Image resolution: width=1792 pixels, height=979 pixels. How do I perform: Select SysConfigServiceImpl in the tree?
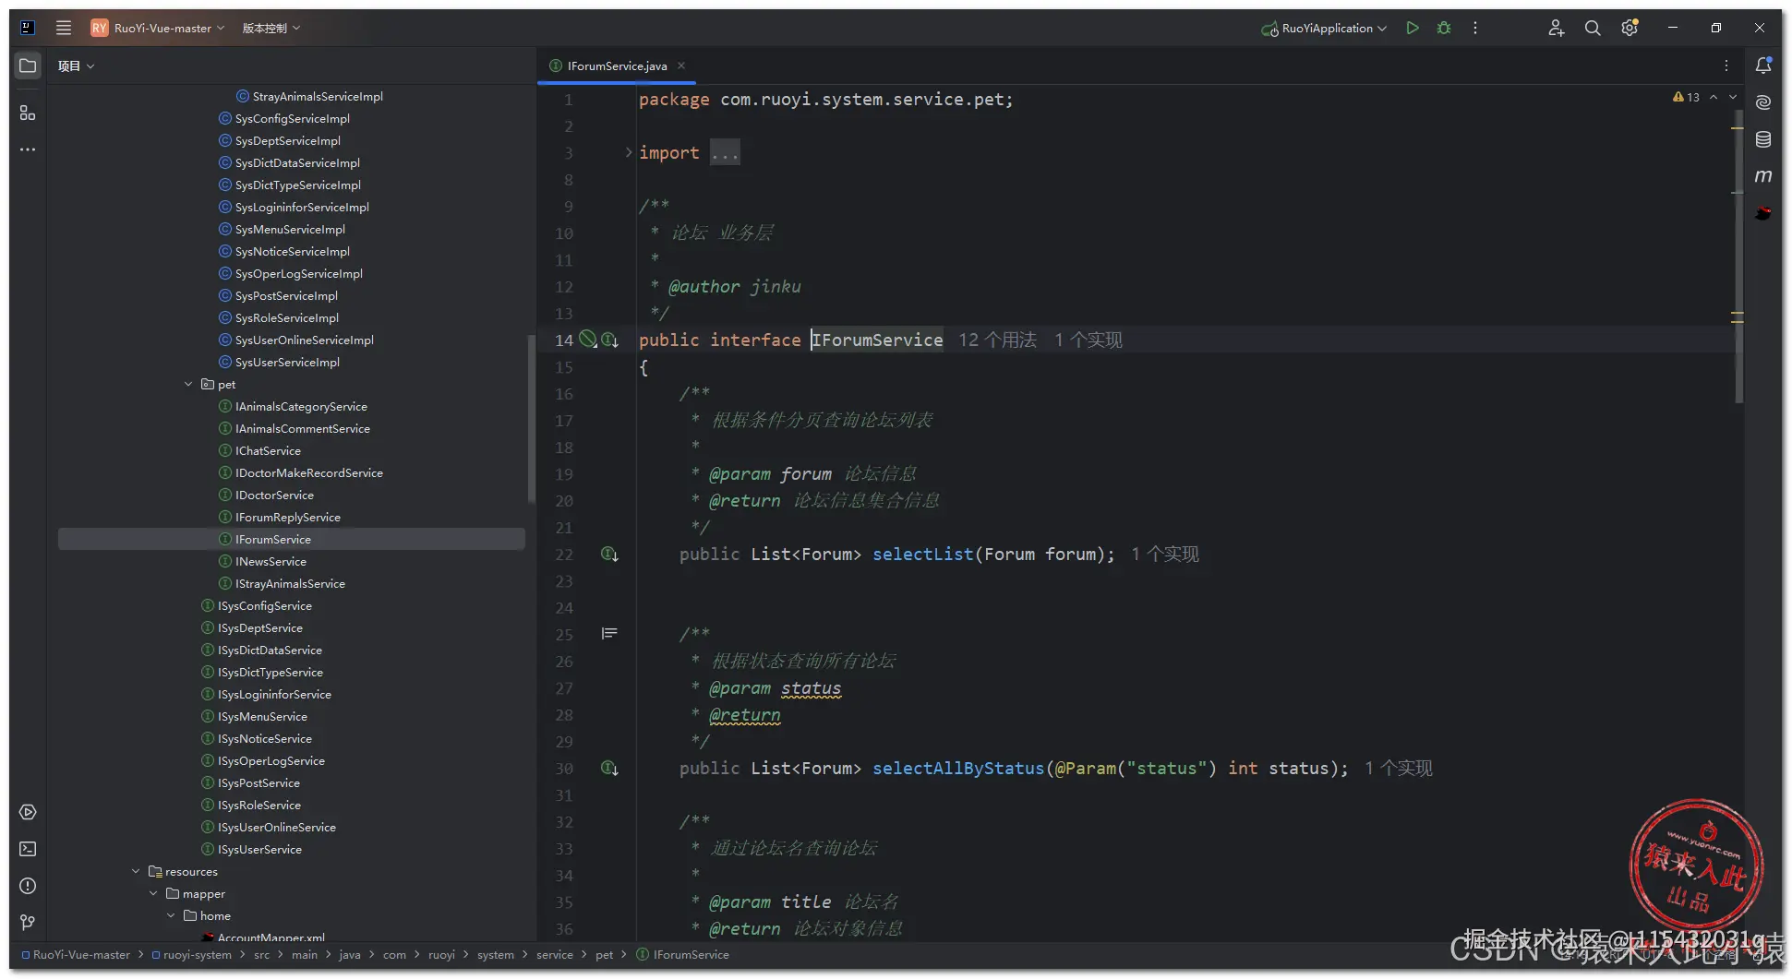click(x=292, y=119)
